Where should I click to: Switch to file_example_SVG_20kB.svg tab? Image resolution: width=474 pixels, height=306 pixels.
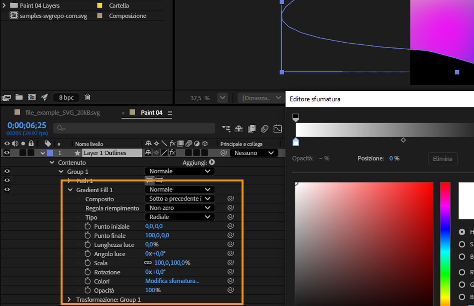[x=62, y=113]
